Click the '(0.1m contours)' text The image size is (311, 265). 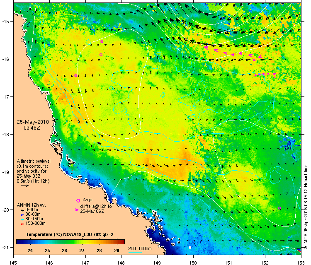pos(32,166)
